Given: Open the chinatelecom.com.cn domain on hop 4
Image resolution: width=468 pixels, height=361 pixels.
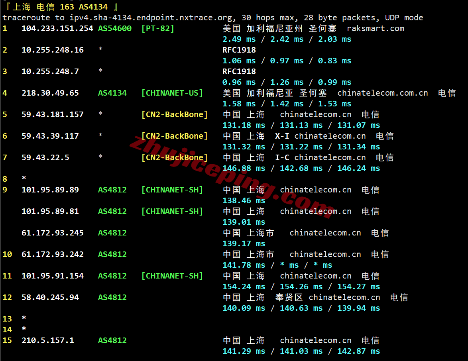Looking at the screenshot, I should click(x=382, y=93).
